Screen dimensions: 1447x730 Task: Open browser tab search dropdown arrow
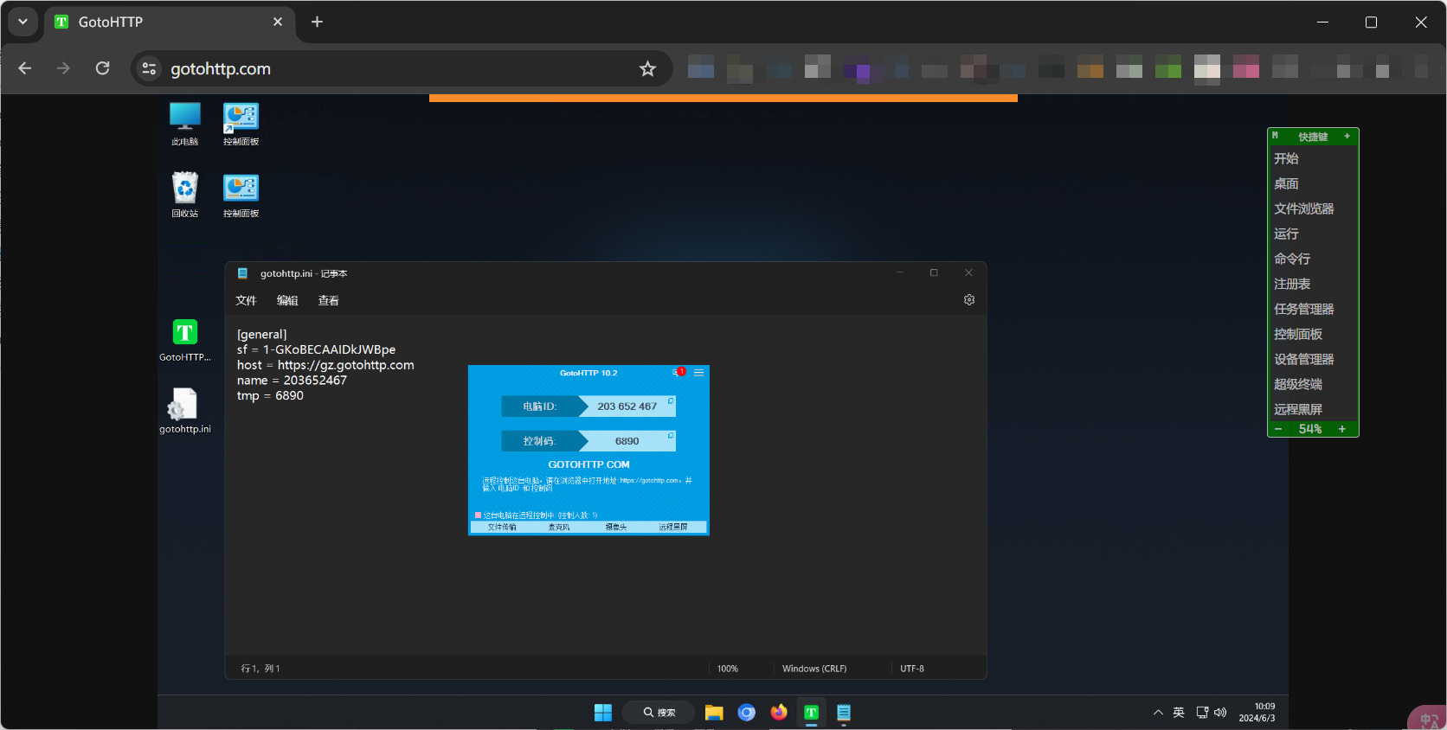coord(23,22)
